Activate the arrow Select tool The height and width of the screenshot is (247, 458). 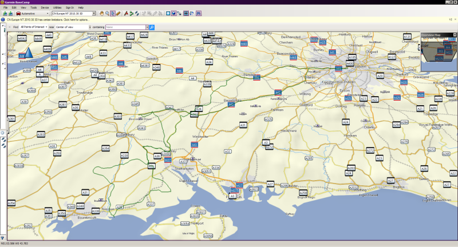tap(113, 13)
